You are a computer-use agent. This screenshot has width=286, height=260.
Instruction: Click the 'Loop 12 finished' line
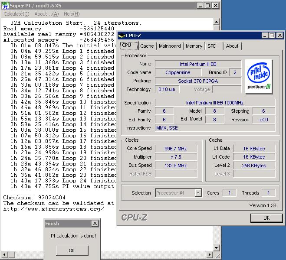tap(63, 113)
